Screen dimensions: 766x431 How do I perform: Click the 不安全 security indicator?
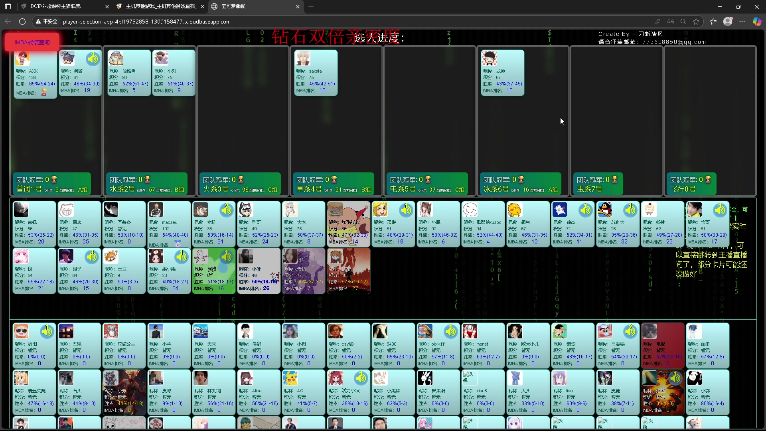(47, 22)
